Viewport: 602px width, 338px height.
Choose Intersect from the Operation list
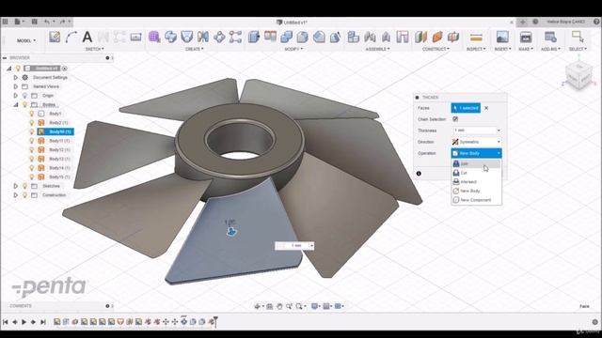(477, 181)
